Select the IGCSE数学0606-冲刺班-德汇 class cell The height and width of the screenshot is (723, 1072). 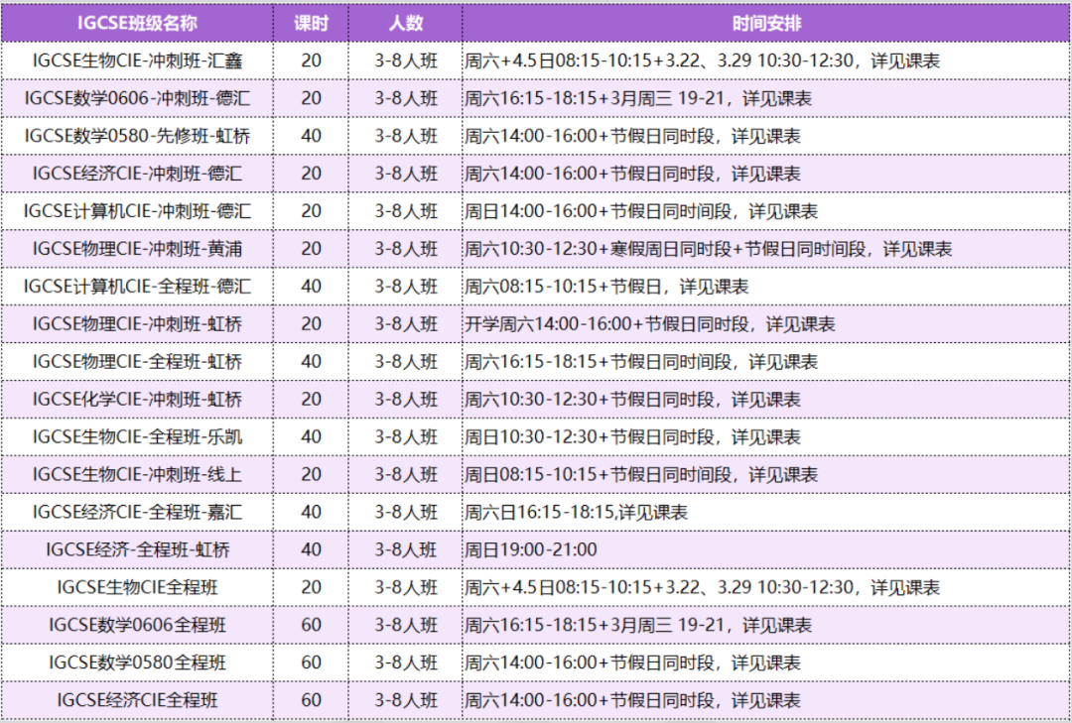(x=137, y=98)
